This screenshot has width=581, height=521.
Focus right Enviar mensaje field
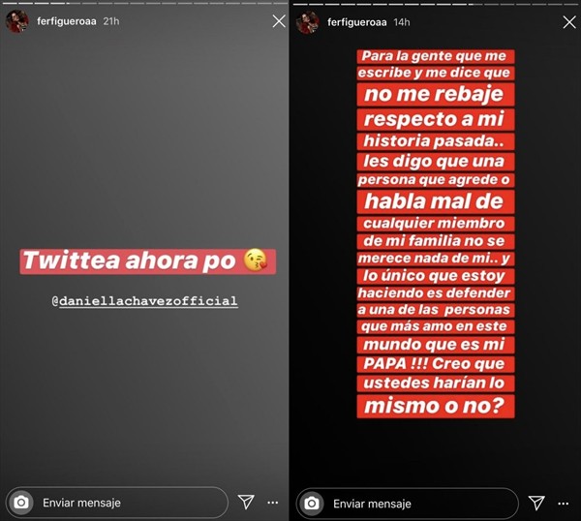pos(408,504)
